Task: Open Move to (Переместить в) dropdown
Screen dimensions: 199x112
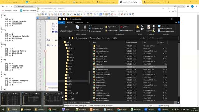Action: point(112,27)
